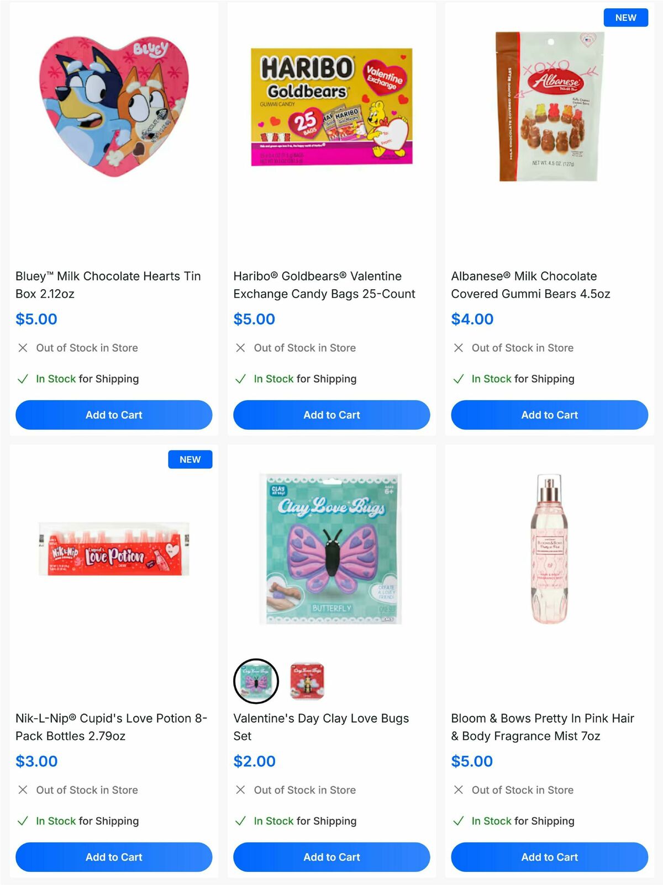Click the checkmark icon for Bloom & Bows shipping

(x=458, y=822)
